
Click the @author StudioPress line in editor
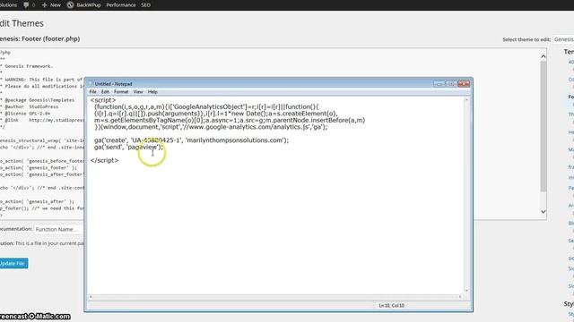[x=30, y=106]
